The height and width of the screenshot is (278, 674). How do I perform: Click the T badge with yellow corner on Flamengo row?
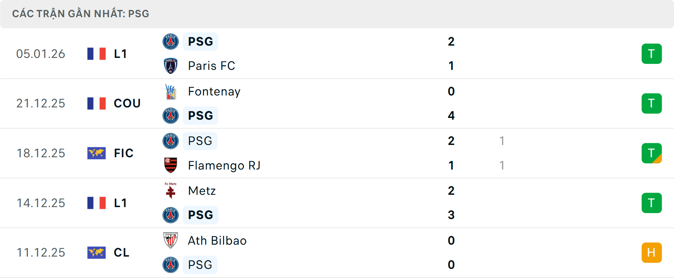pyautogui.click(x=652, y=153)
